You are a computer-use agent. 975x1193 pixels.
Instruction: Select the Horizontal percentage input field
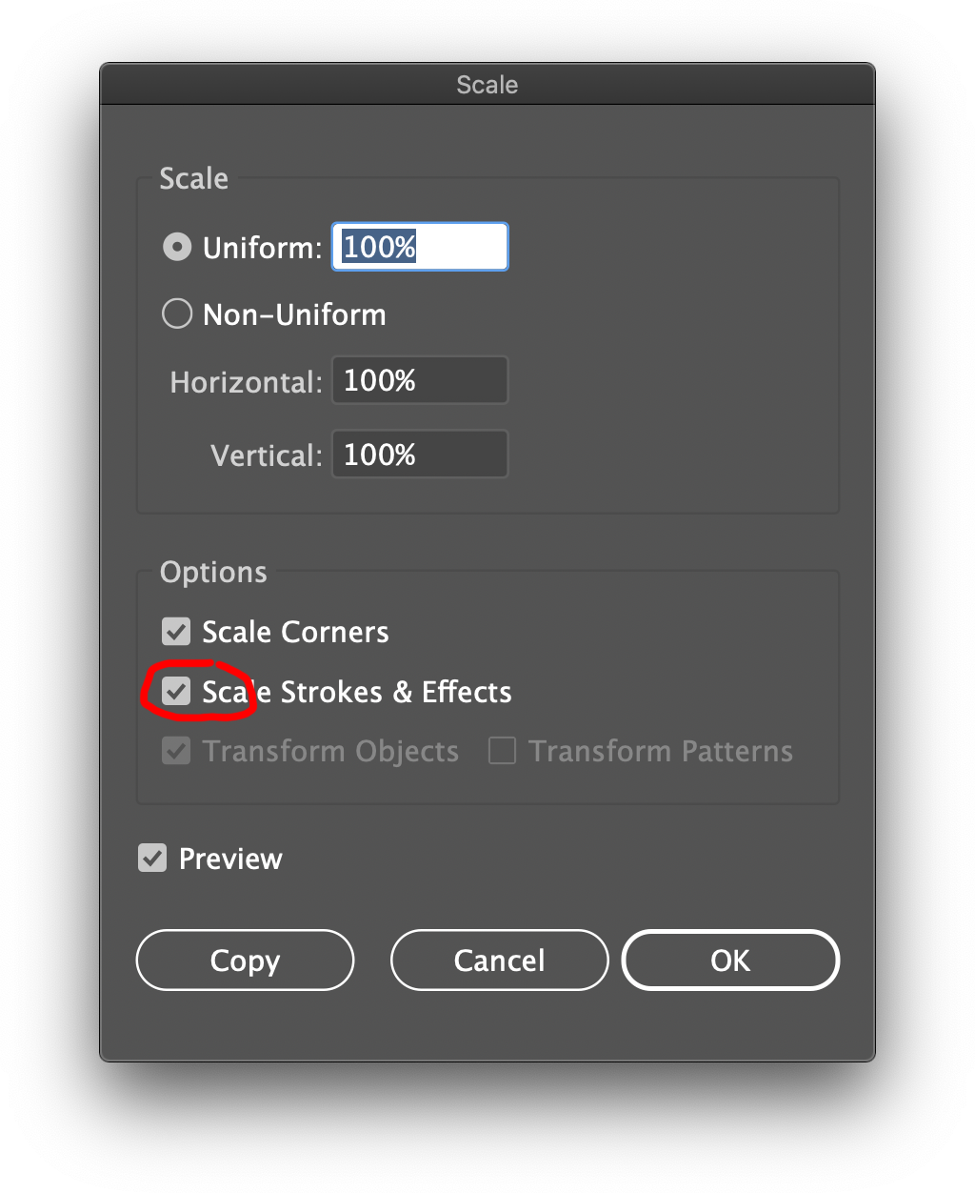419,379
